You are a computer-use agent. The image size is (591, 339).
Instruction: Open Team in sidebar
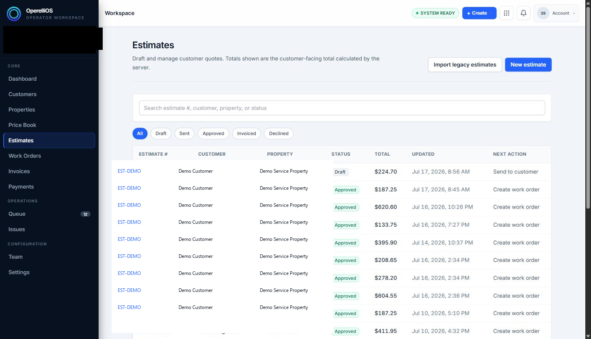[x=49, y=257]
